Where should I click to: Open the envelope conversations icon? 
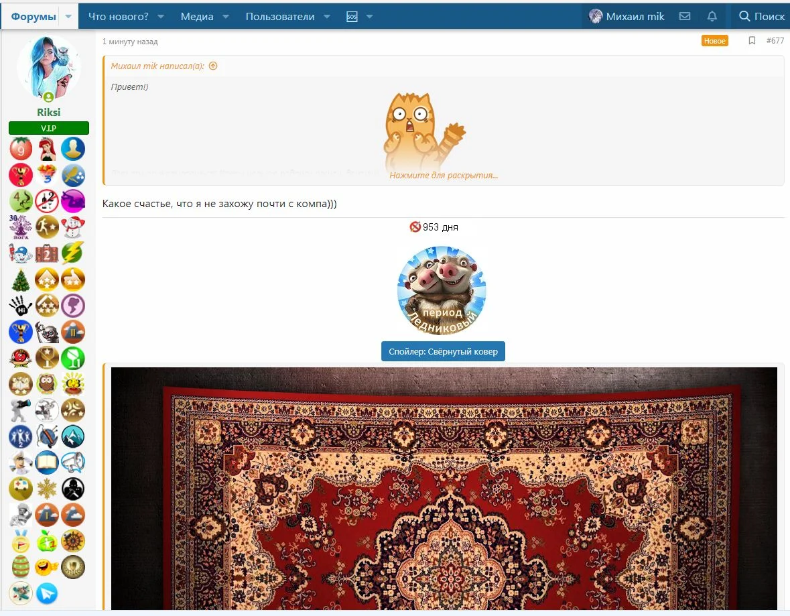pyautogui.click(x=685, y=16)
